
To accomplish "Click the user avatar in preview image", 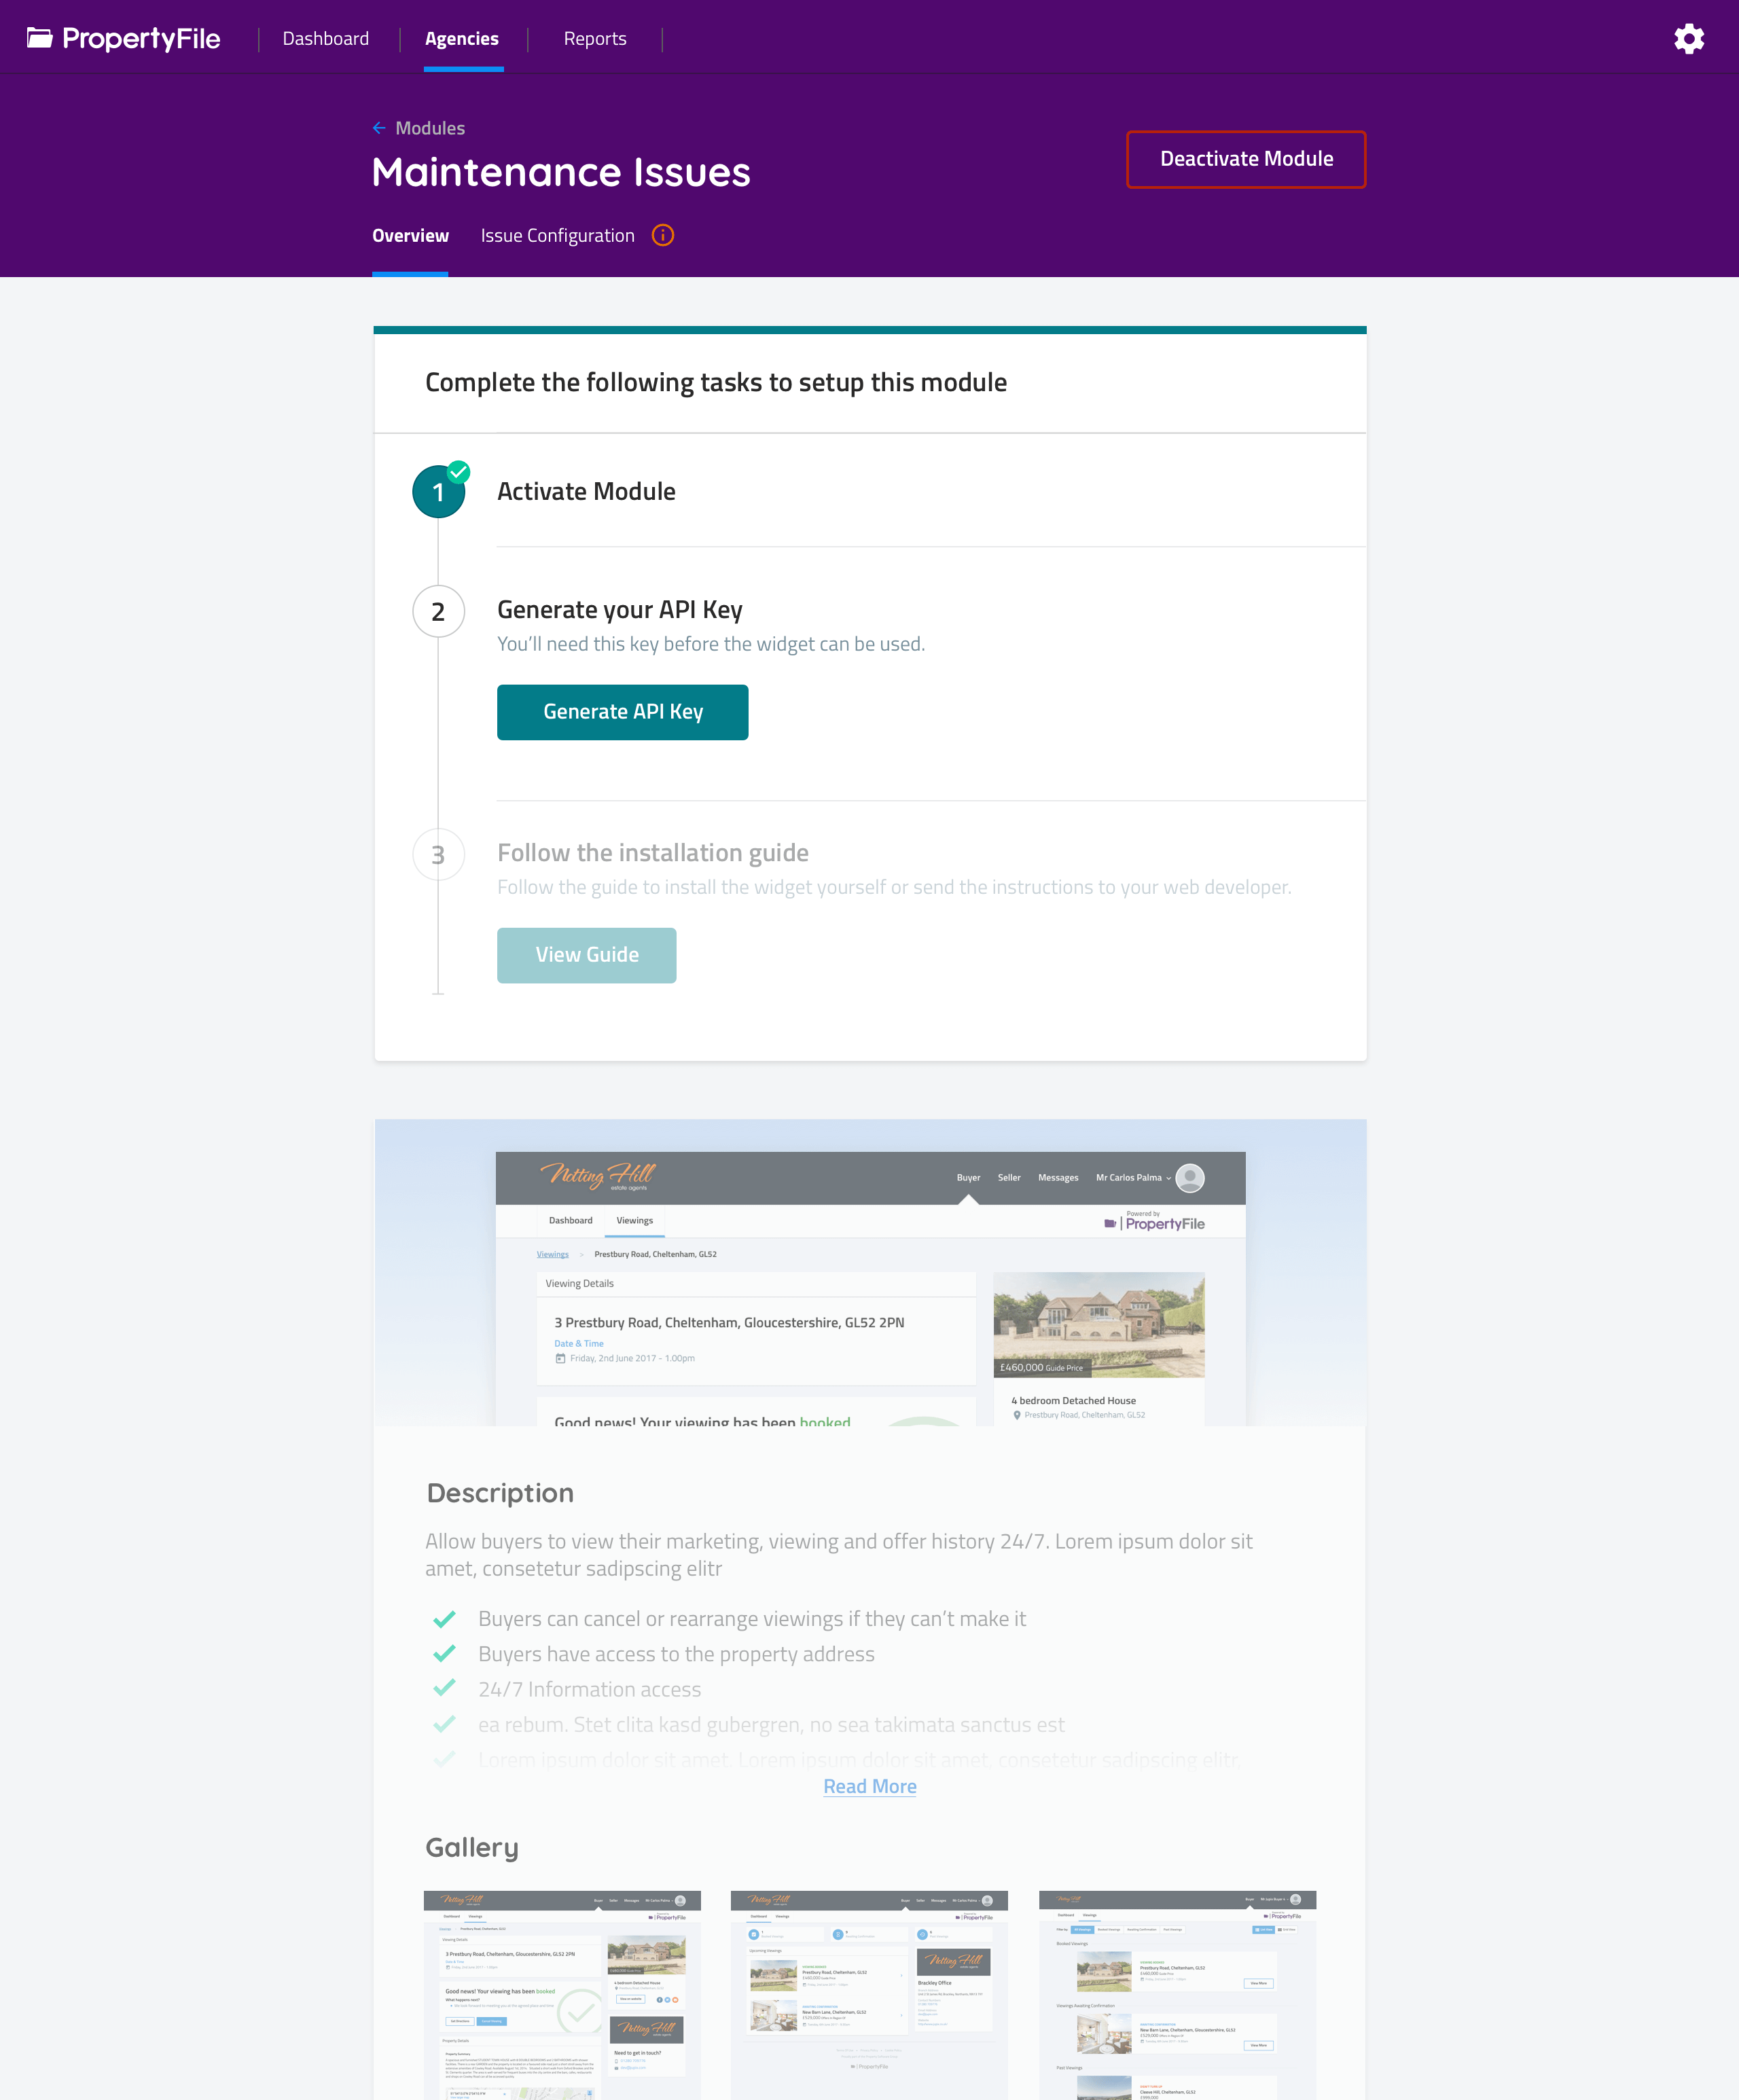I will pos(1189,1178).
